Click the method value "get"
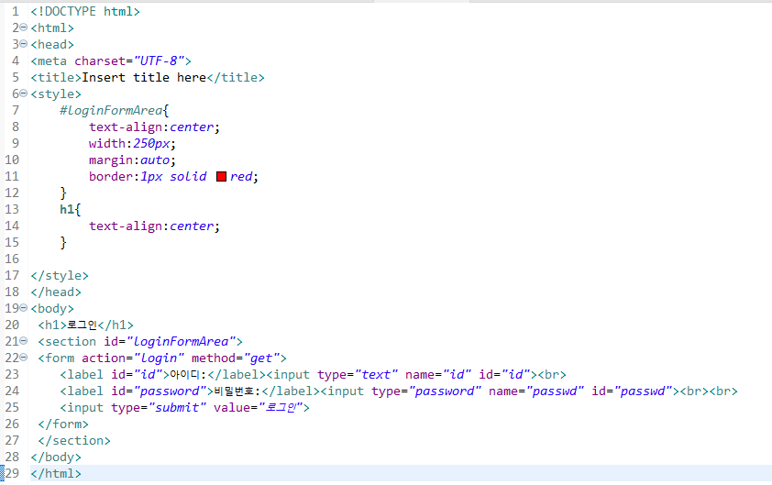772x485 pixels. (261, 358)
